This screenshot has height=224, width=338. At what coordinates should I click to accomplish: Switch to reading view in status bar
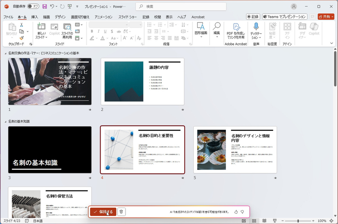pos(264,221)
